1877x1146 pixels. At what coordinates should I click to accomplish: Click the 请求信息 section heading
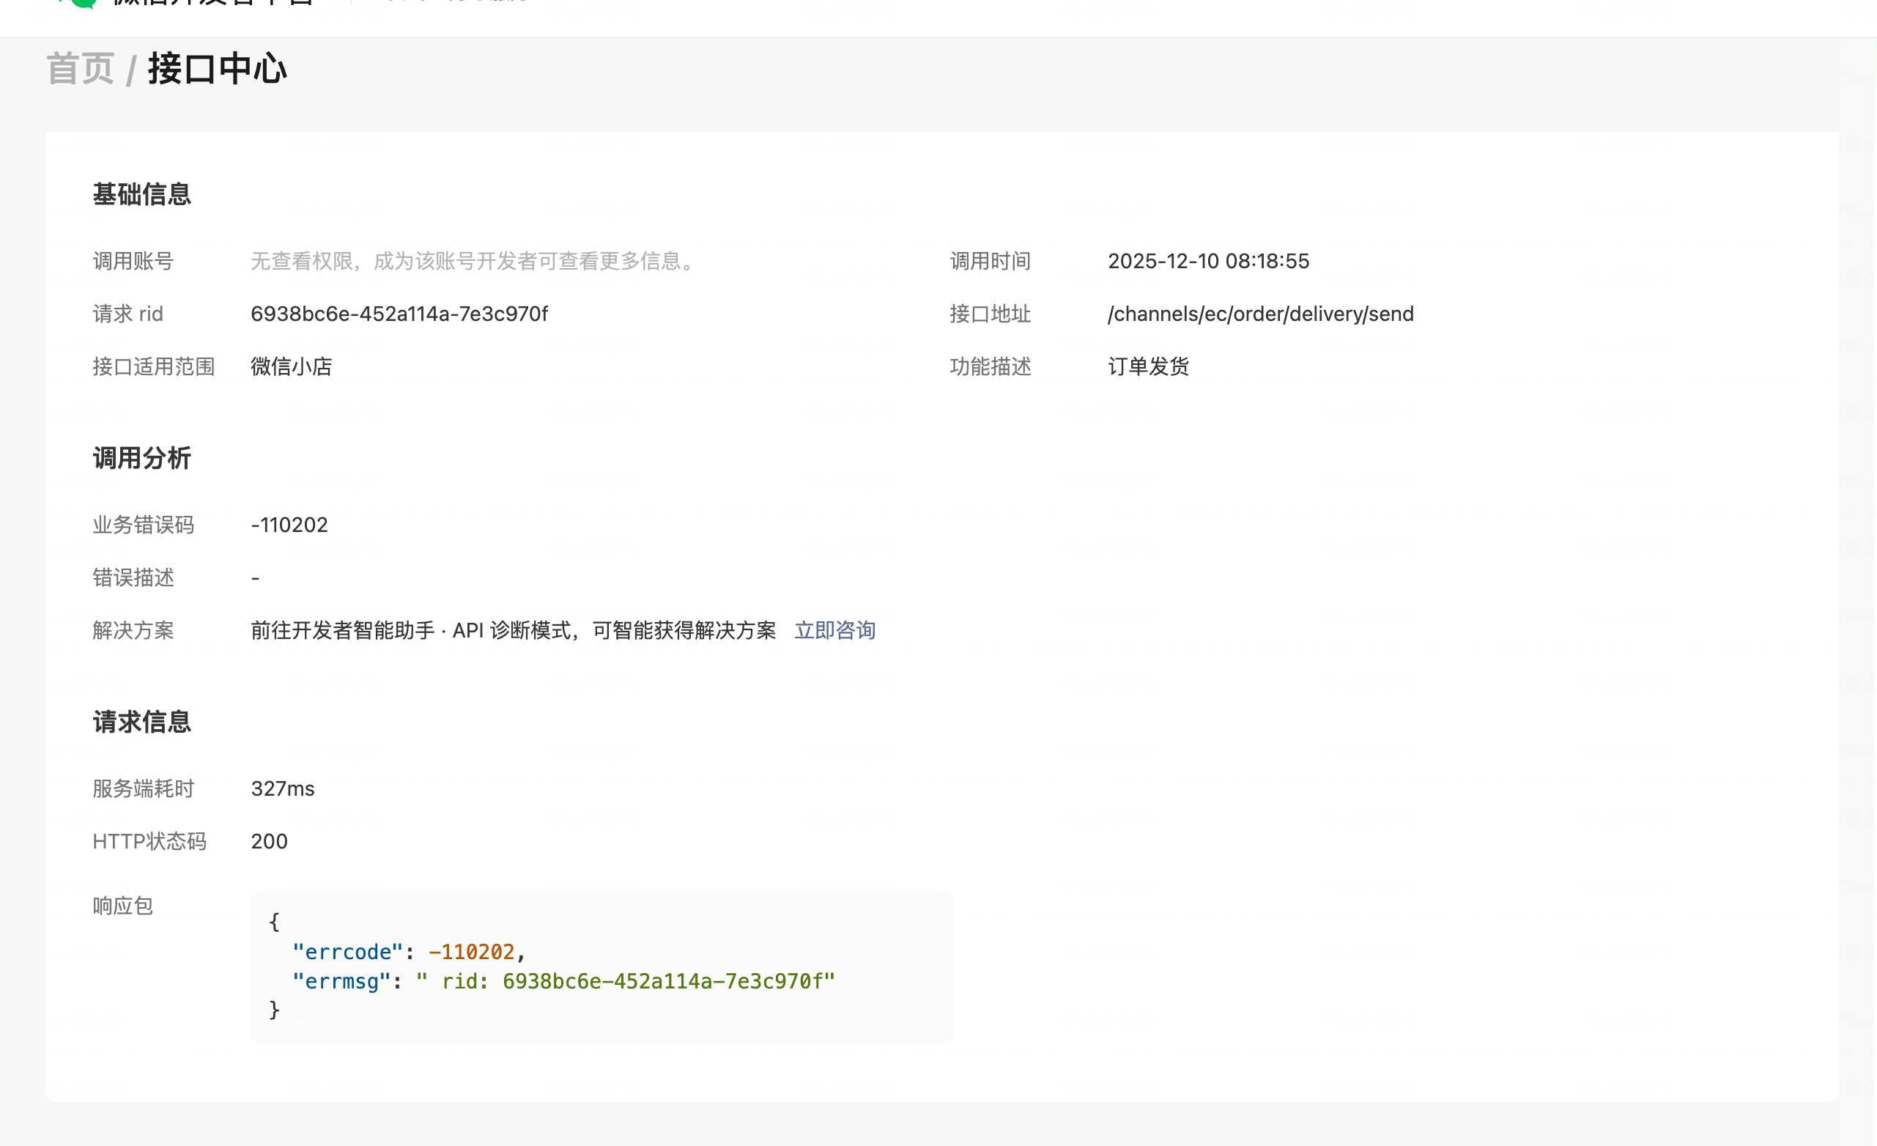[x=141, y=722]
